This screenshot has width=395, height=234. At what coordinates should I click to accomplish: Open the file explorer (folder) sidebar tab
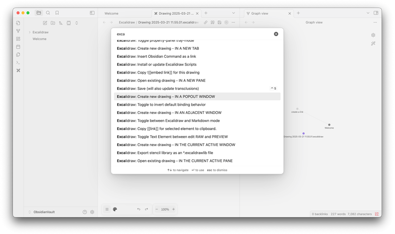[x=39, y=12]
